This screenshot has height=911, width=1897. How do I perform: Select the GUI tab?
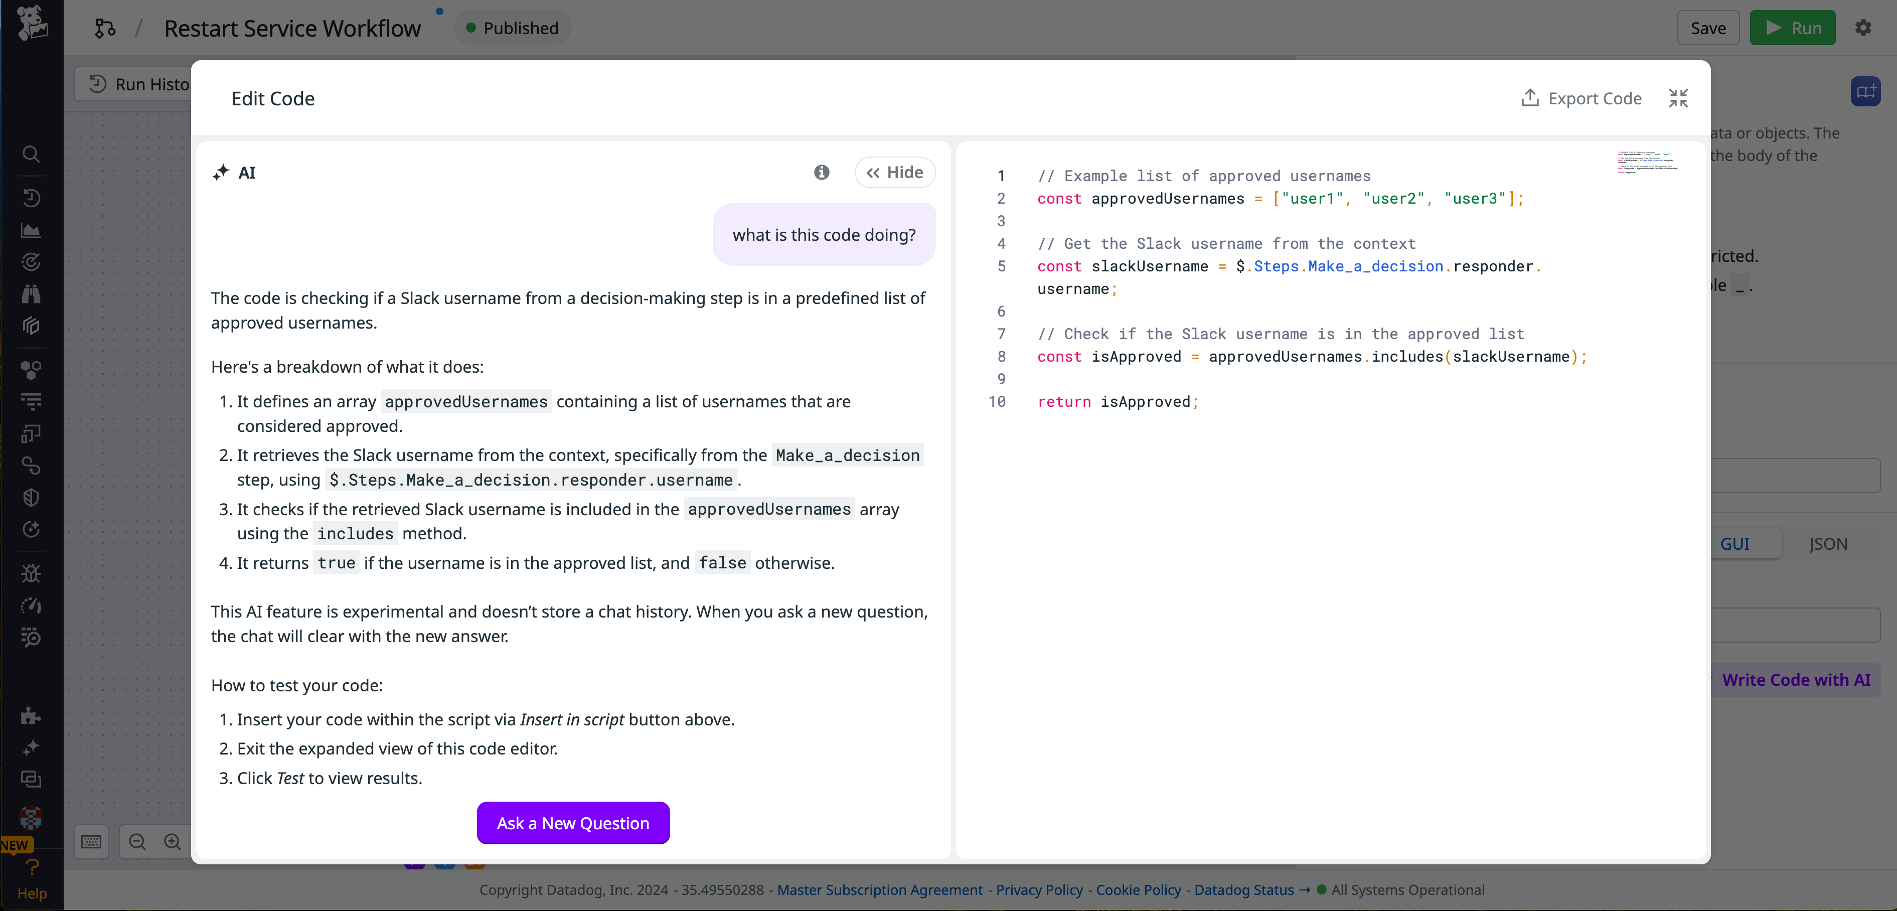pos(1735,543)
